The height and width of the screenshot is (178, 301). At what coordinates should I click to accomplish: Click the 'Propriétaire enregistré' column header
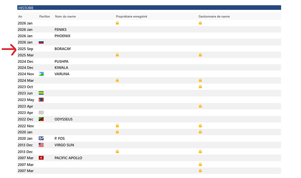click(x=131, y=16)
